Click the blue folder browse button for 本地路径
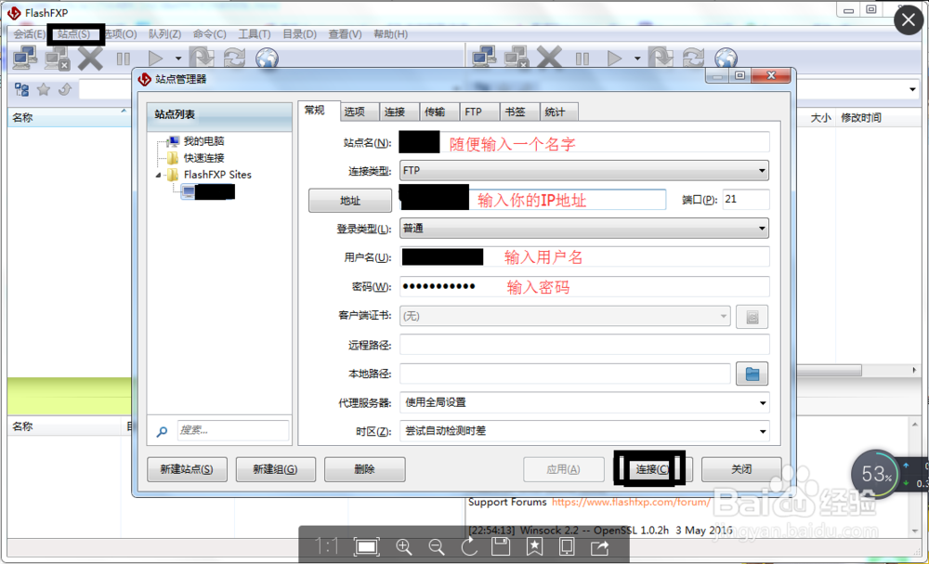929x564 pixels. click(752, 374)
